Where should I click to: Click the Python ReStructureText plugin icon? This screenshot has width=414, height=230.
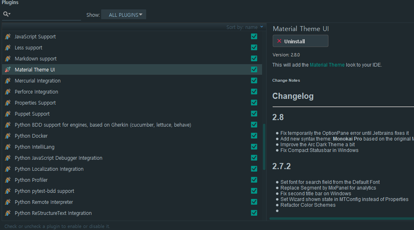pyautogui.click(x=8, y=213)
